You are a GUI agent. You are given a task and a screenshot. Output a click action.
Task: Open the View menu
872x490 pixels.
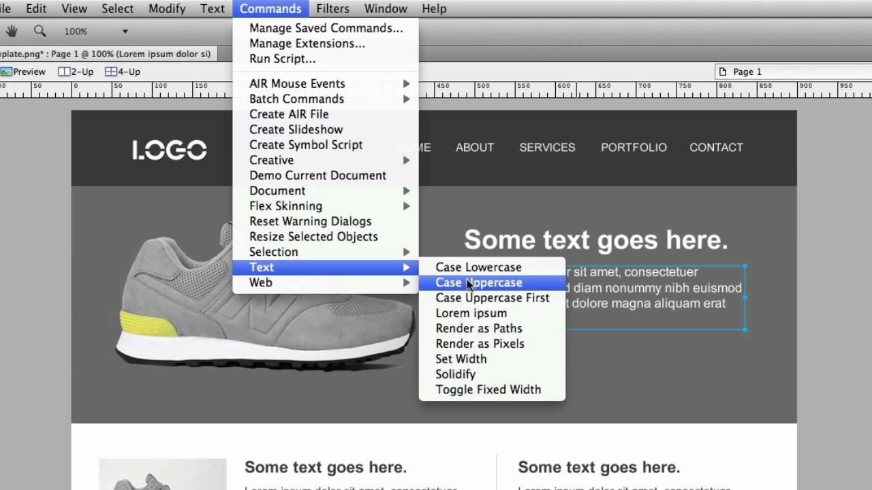(74, 9)
